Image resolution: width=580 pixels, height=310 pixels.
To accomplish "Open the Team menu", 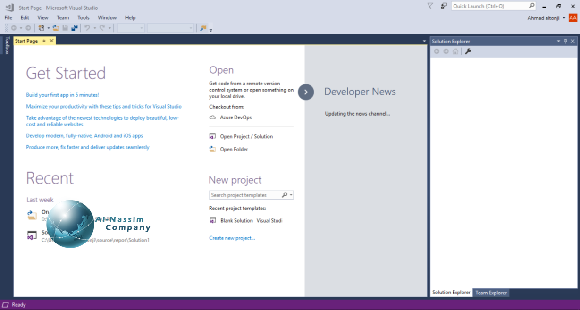I will point(63,18).
